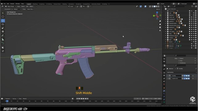Open the Object Mode dropdown
The height and width of the screenshot is (111, 198).
point(10,6)
